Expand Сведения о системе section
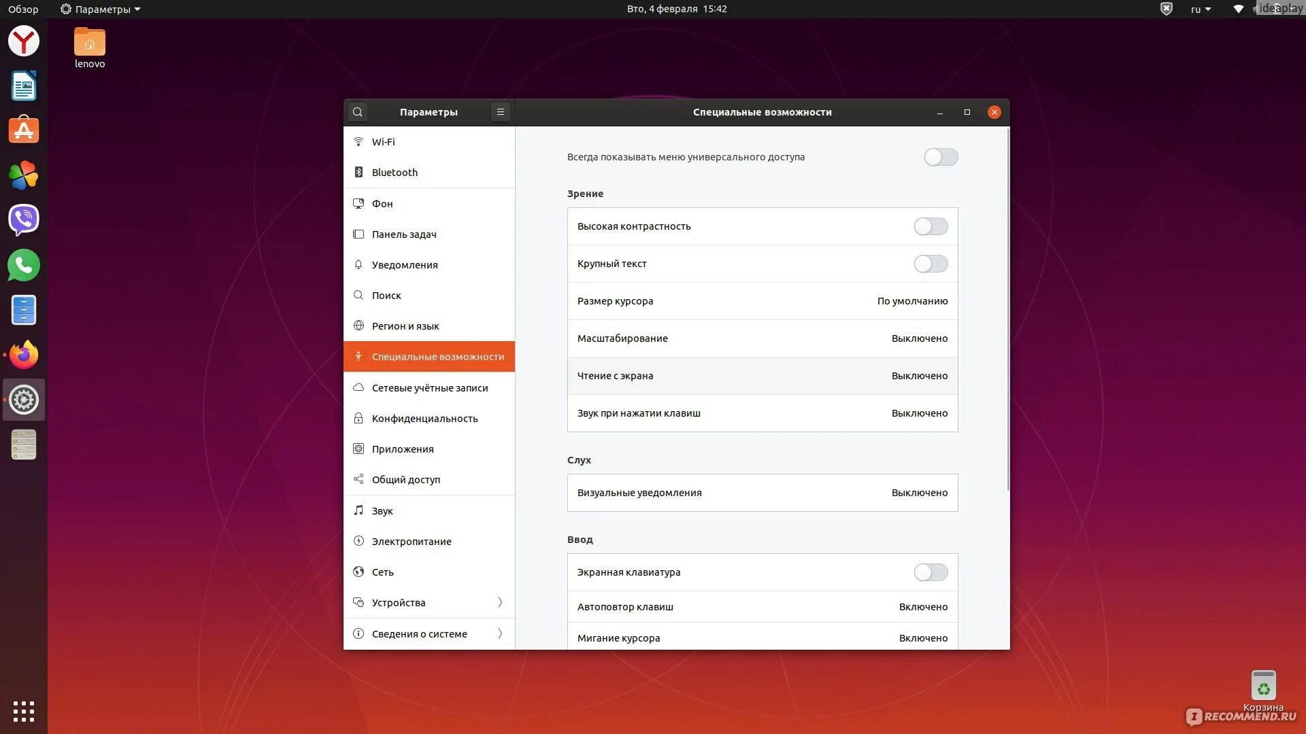 (429, 634)
